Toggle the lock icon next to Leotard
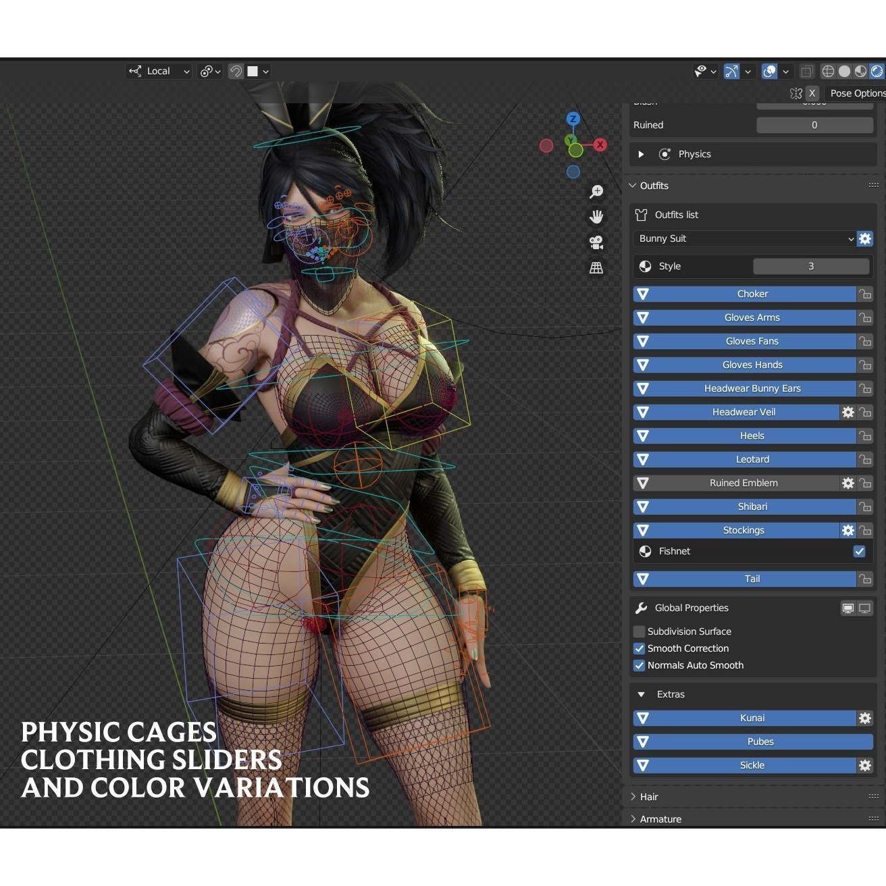Screen dimensions: 886x886 pos(866,459)
